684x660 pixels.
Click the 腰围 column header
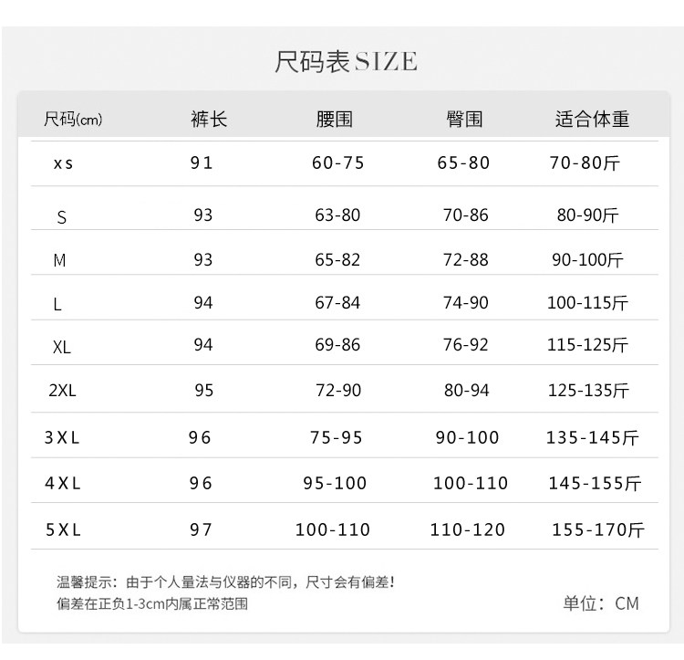point(334,120)
